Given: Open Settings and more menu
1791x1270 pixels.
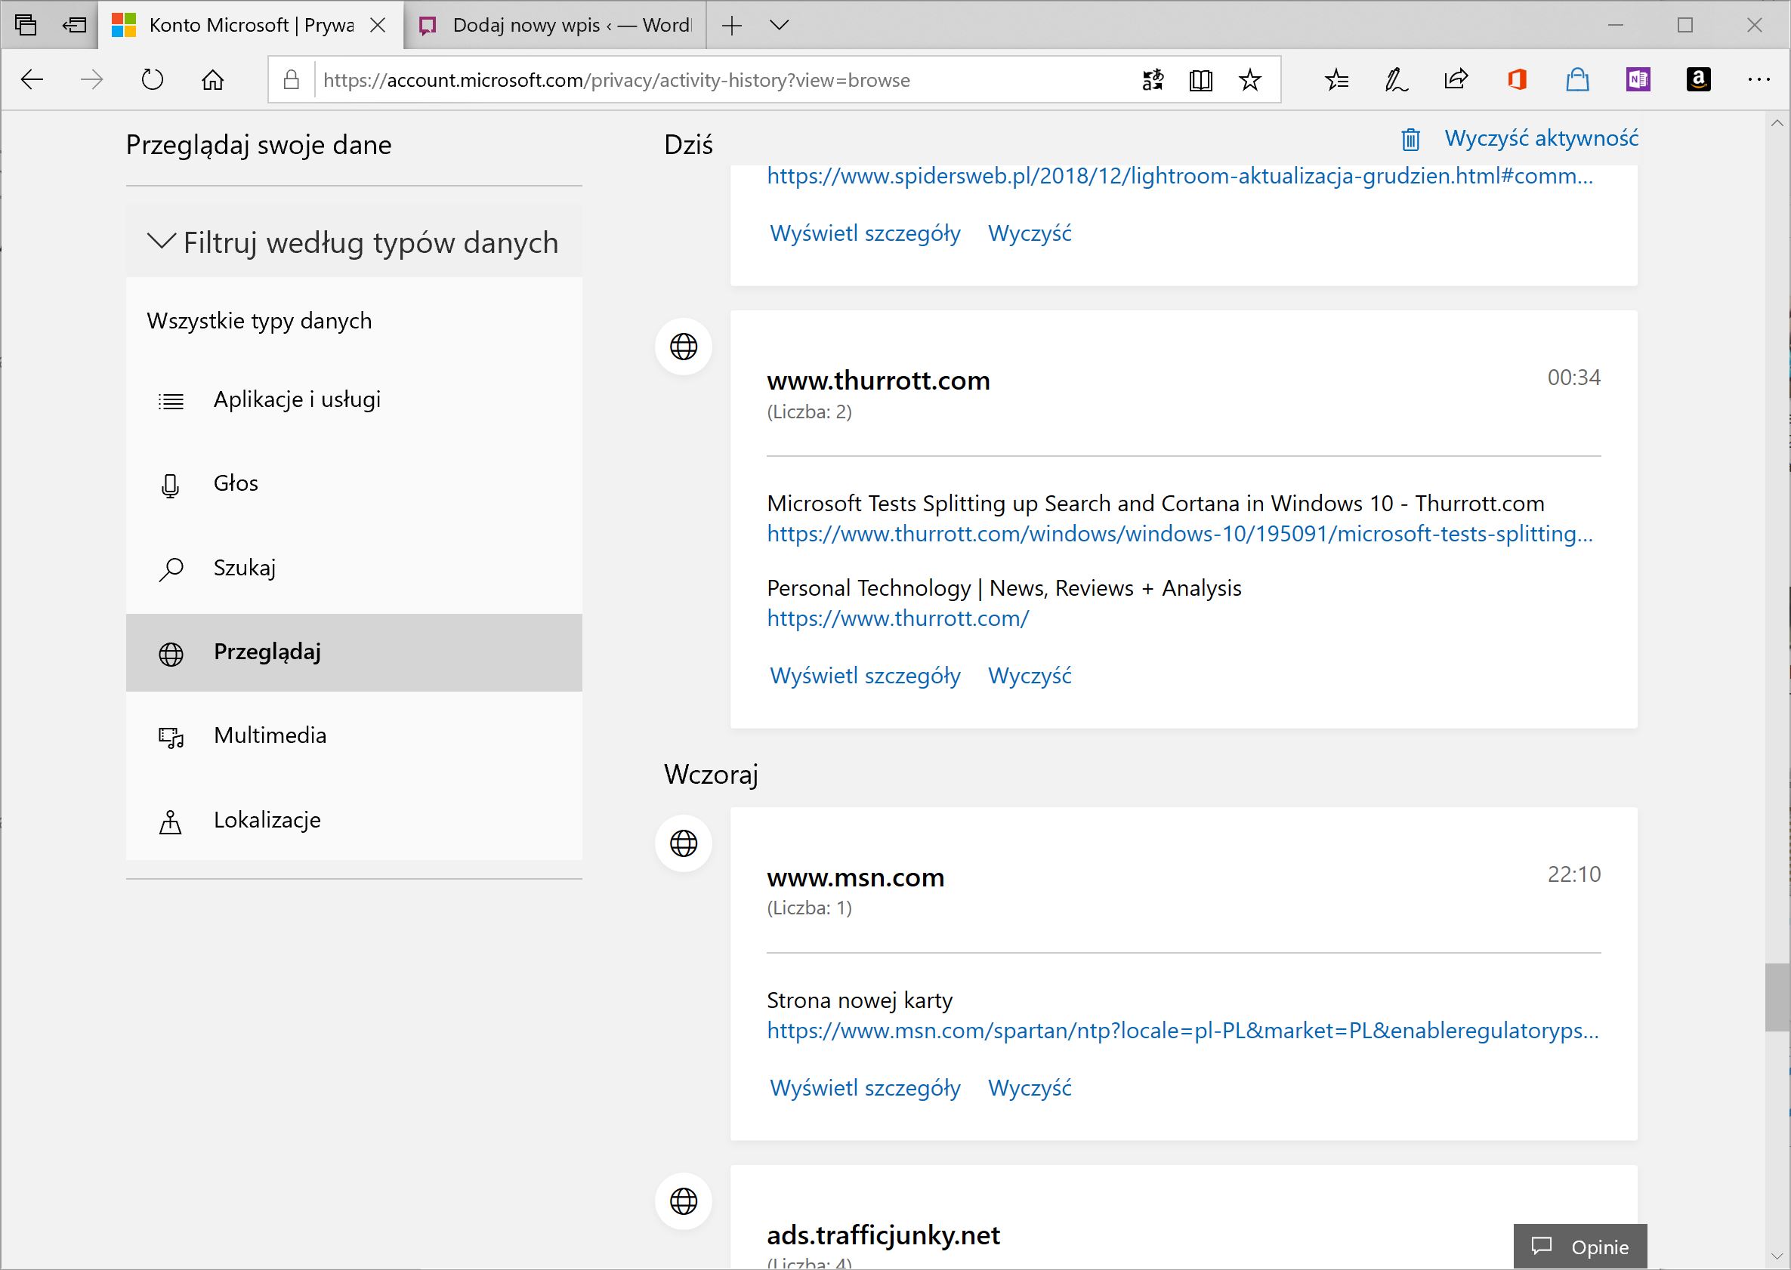Looking at the screenshot, I should pos(1759,80).
